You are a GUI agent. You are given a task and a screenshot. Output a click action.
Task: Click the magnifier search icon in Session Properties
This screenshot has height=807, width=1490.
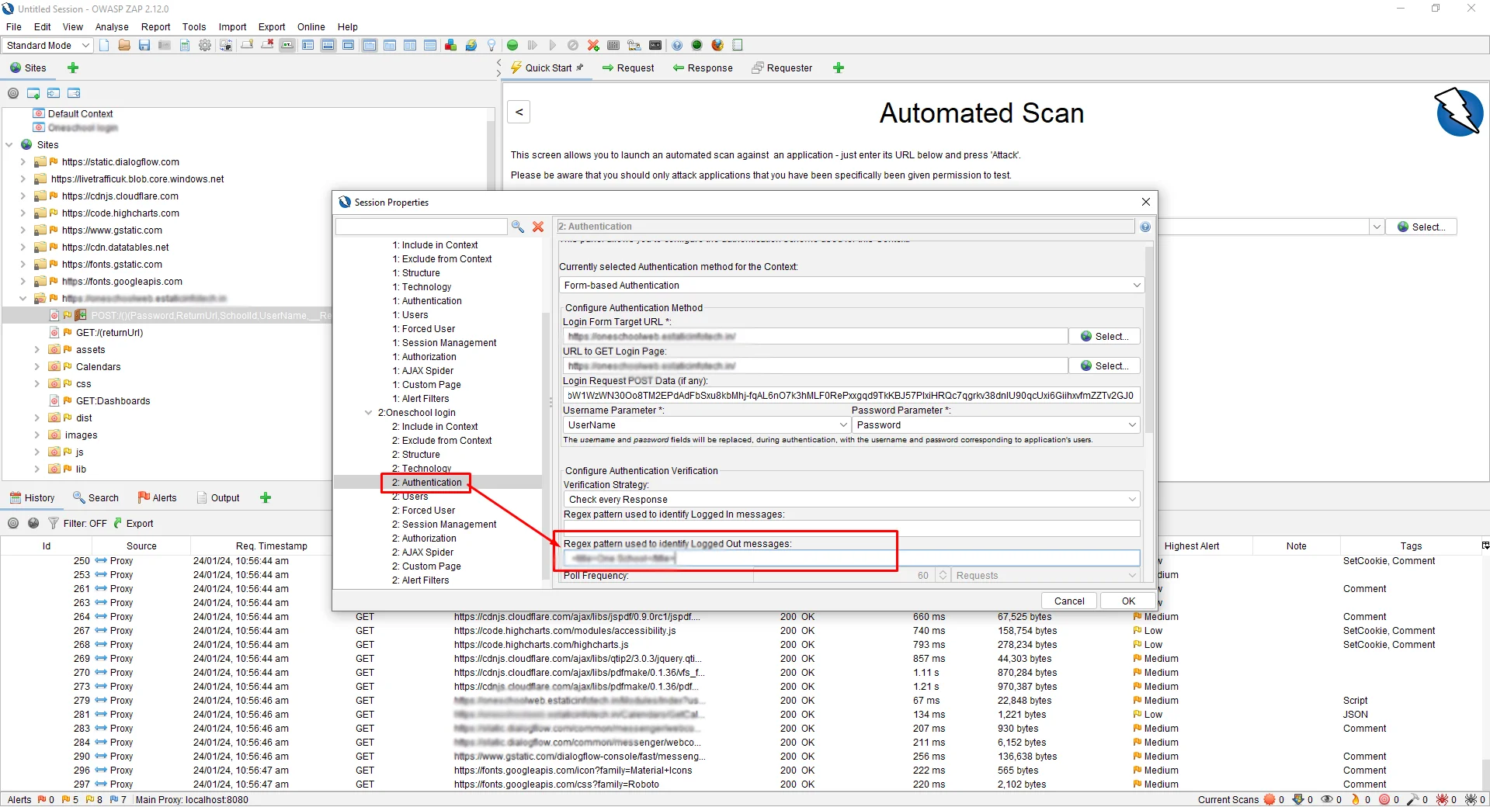click(517, 227)
